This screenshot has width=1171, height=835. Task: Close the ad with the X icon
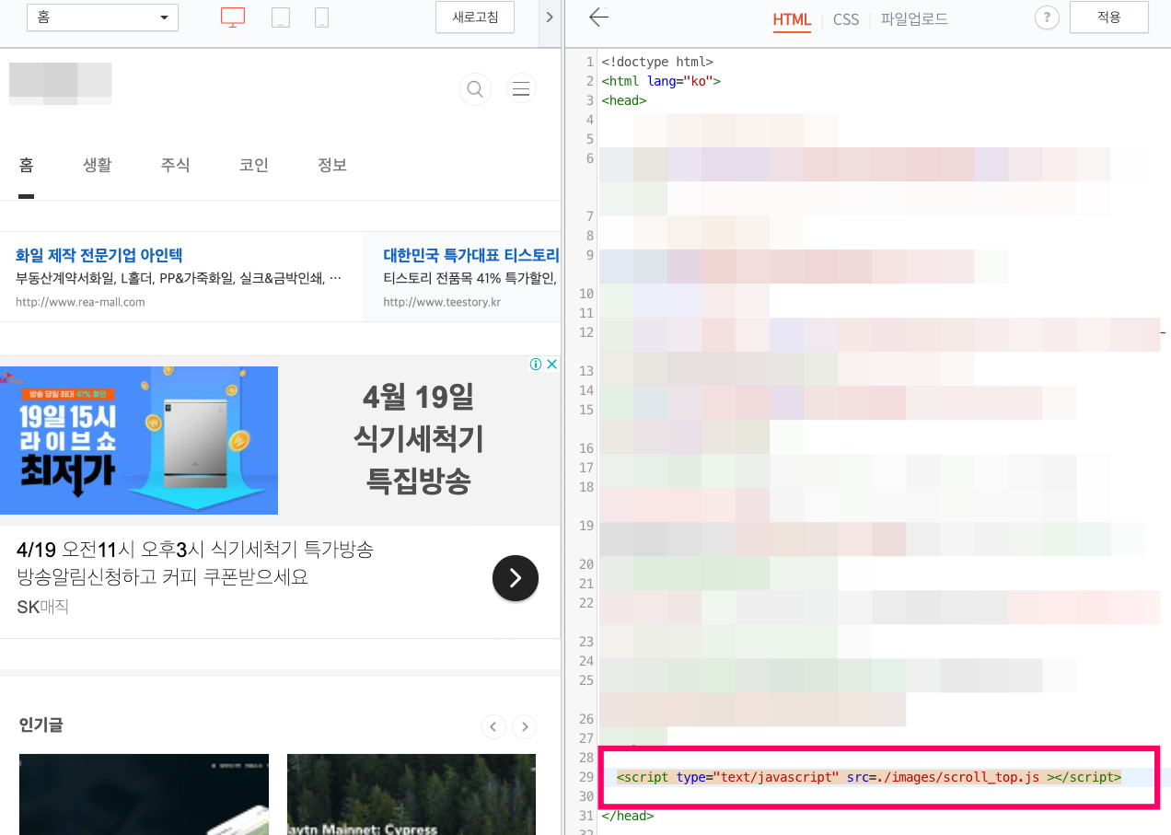[x=551, y=365]
